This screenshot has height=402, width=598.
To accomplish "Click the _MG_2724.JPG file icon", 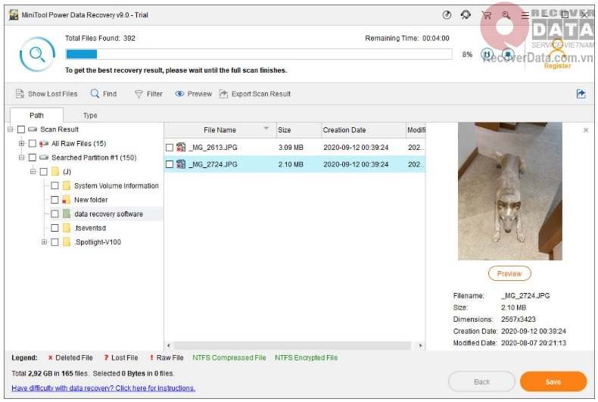I will [x=181, y=164].
